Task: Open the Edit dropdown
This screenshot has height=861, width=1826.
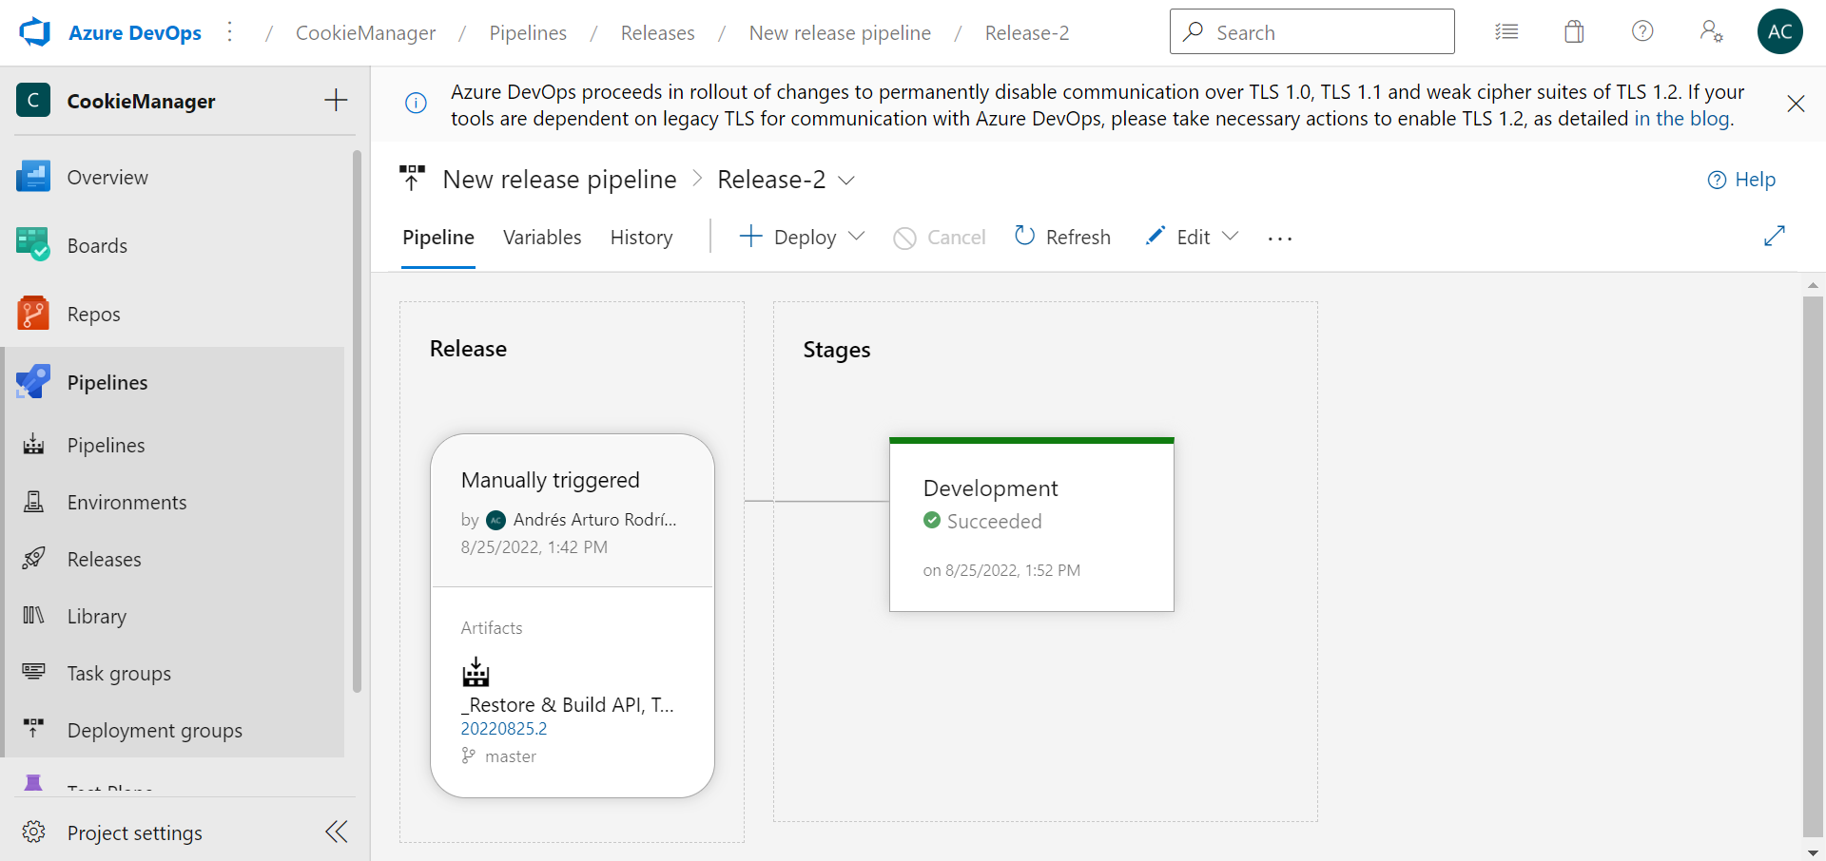Action: pyautogui.click(x=1192, y=237)
